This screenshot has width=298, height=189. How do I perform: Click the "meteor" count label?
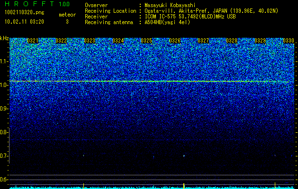point(67,15)
